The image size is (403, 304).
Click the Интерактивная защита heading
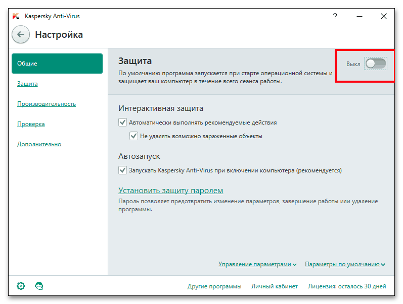coord(161,108)
